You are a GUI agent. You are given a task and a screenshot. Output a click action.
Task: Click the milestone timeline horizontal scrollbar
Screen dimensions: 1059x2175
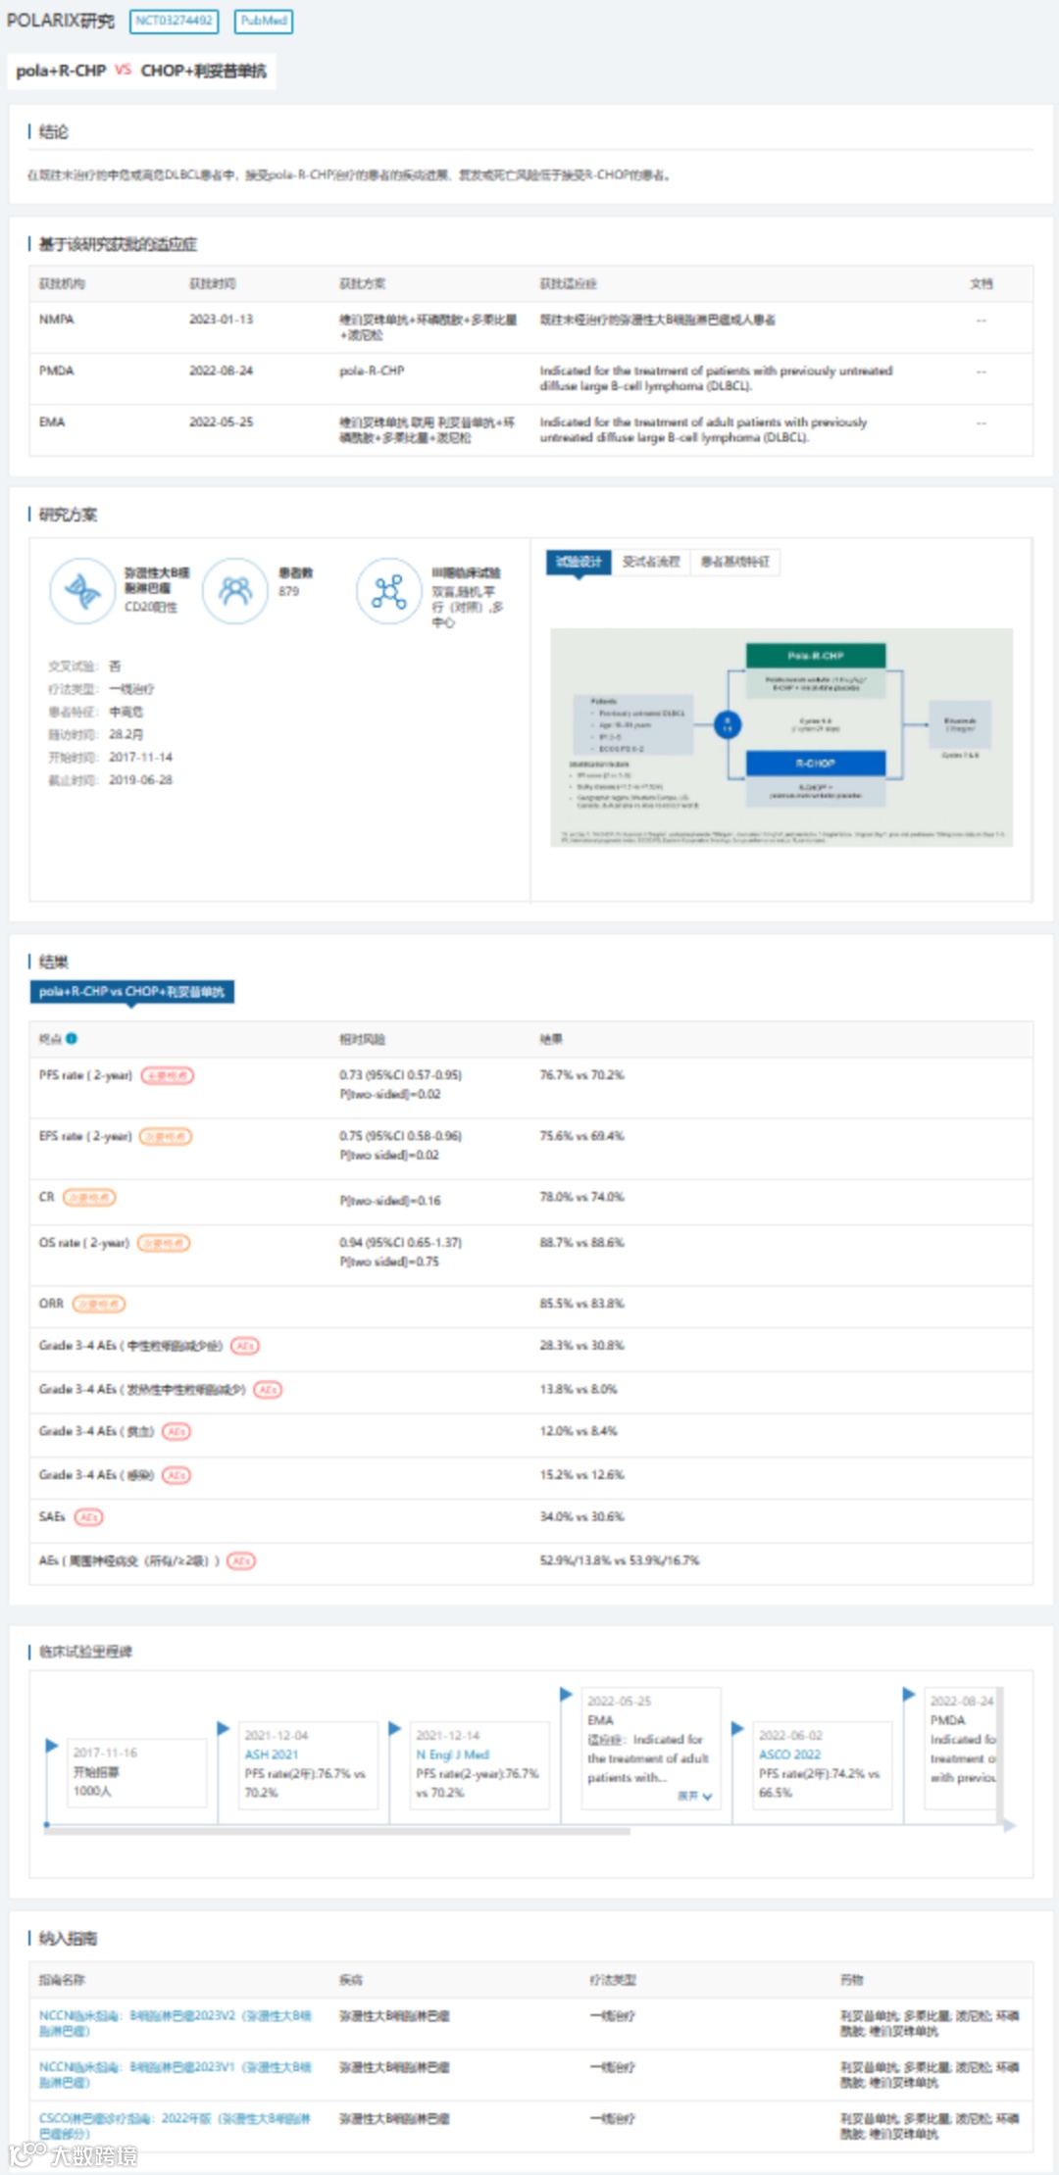338,1830
